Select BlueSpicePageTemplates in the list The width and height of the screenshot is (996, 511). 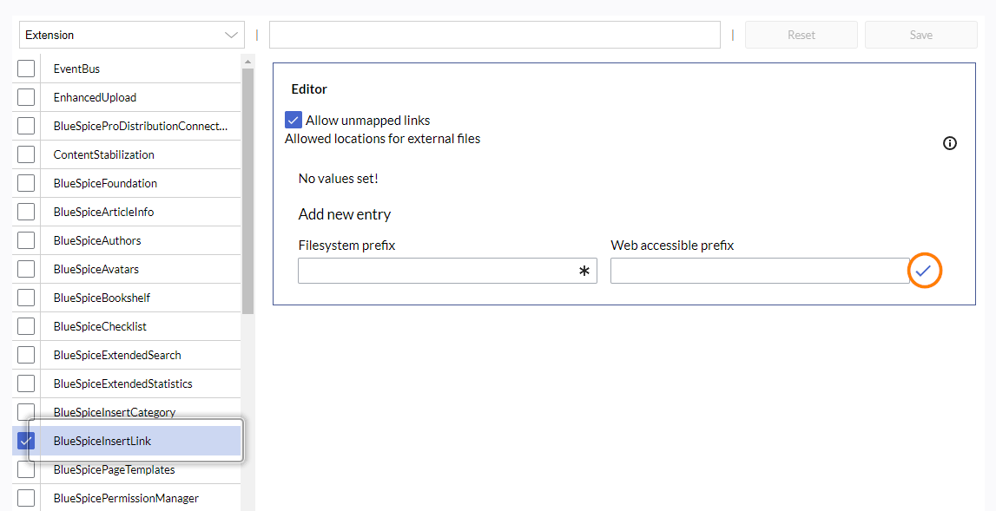(114, 469)
